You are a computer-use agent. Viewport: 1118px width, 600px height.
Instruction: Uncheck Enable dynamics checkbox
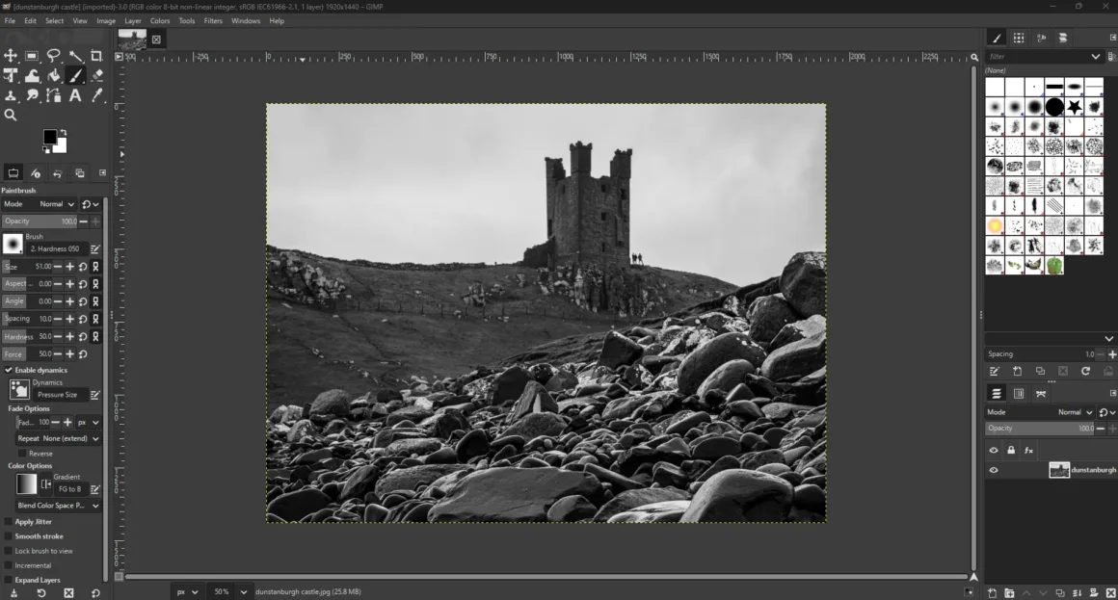(9, 370)
